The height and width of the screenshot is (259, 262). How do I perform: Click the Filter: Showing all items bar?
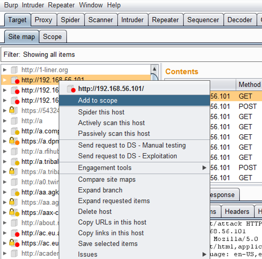[131, 54]
